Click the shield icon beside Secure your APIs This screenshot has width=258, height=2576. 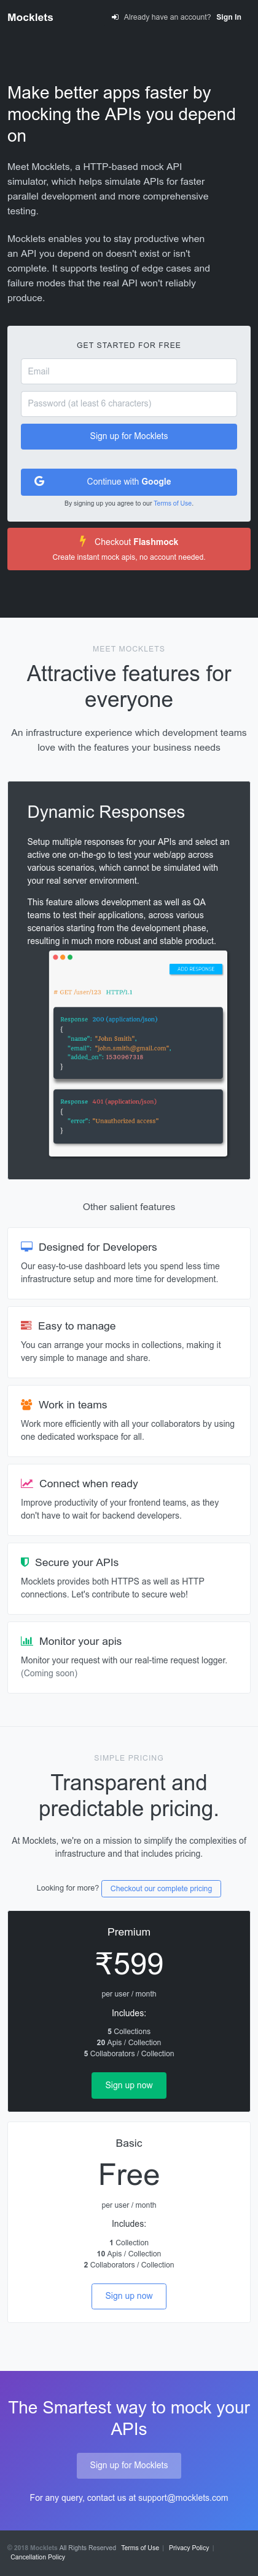pos(25,1561)
